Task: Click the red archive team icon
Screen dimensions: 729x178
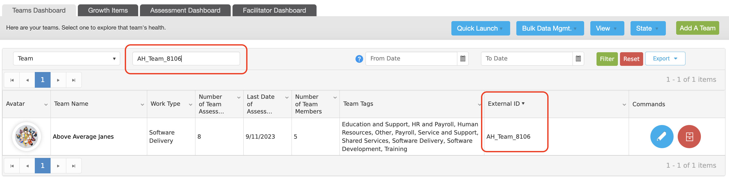Action: [689, 137]
